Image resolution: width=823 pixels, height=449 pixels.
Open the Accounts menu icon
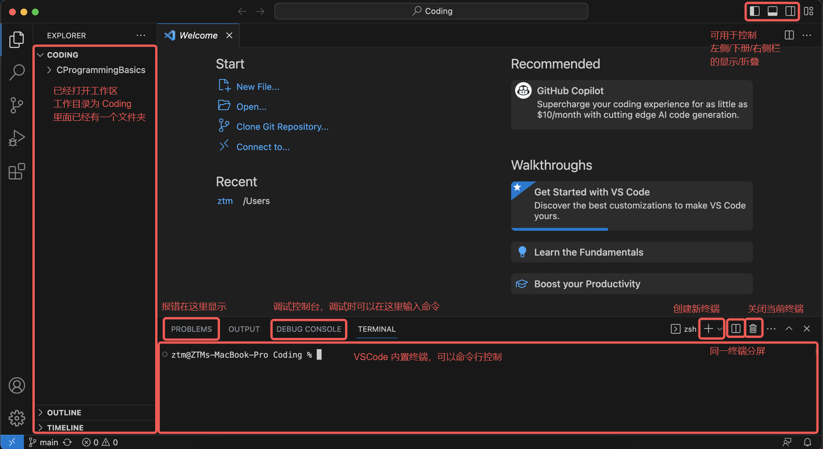(17, 386)
